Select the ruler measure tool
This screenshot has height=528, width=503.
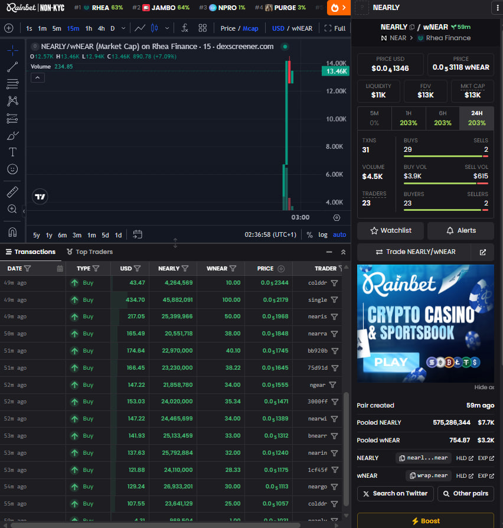pyautogui.click(x=12, y=192)
